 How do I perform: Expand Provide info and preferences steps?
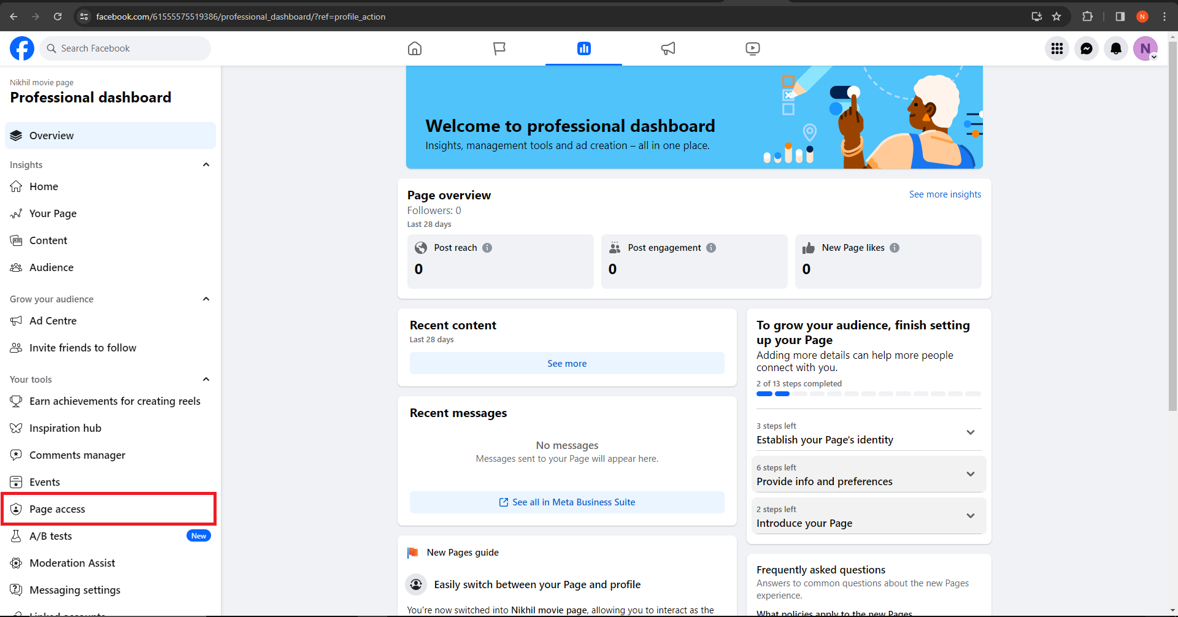click(869, 474)
